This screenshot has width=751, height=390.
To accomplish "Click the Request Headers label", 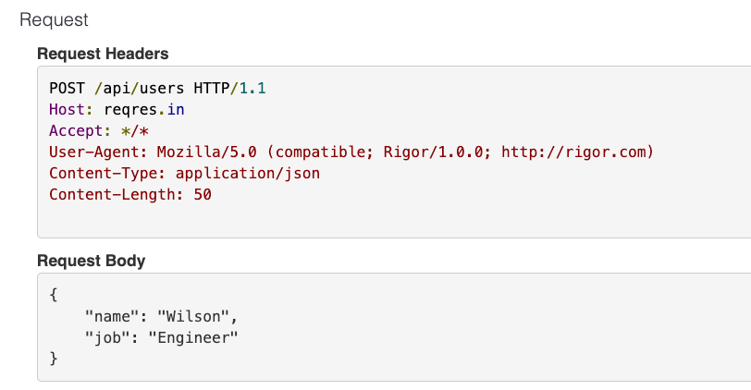I will pyautogui.click(x=103, y=54).
